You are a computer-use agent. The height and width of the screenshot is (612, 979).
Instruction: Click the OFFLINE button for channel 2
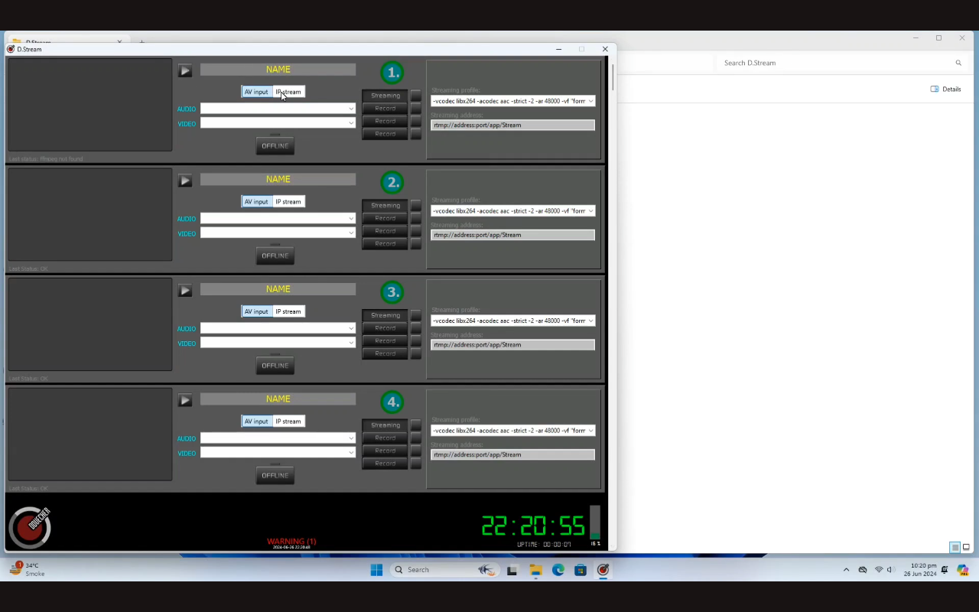275,256
